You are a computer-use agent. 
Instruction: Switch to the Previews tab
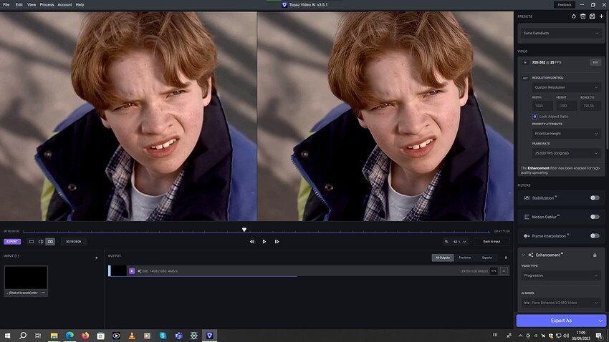tap(464, 258)
